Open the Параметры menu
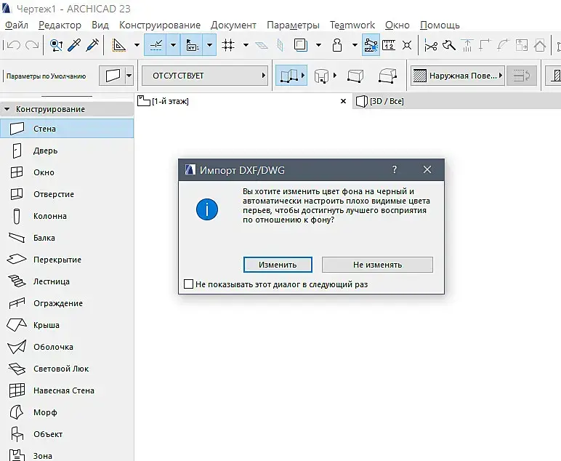 click(x=293, y=25)
